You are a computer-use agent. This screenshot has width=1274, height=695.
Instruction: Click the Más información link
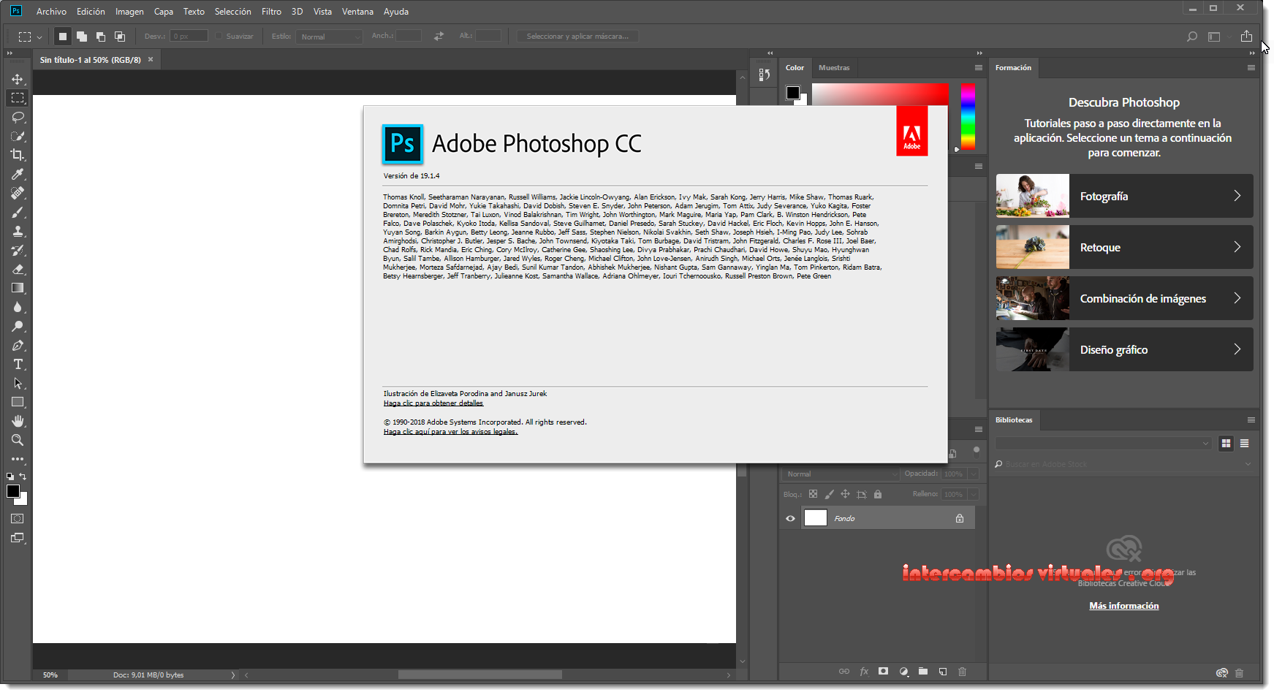(1123, 606)
